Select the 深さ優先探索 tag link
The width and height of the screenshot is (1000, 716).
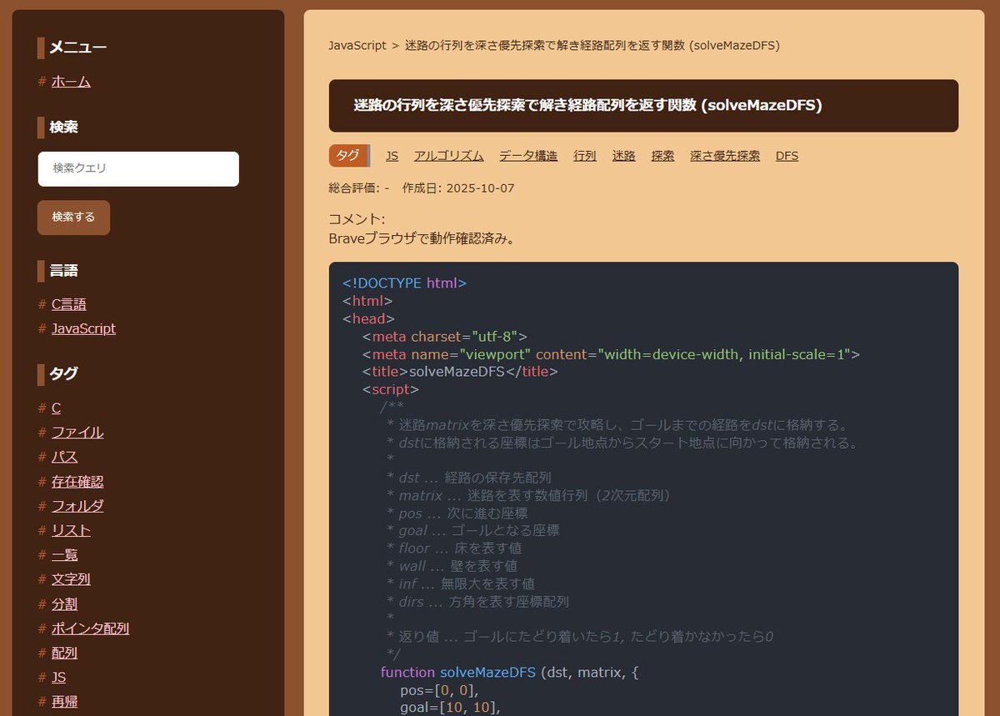point(725,156)
